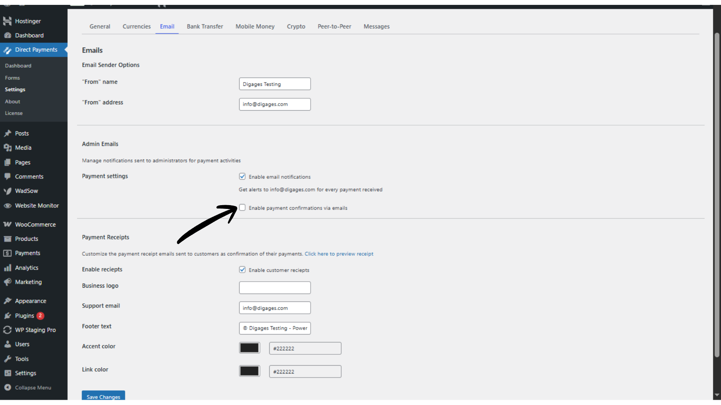Open Analytics bar chart icon
The image size is (721, 405).
pyautogui.click(x=7, y=268)
